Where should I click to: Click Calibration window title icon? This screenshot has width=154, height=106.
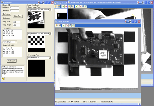(x=2, y=2)
